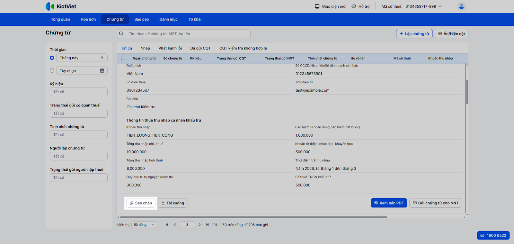Screen dimensions: 514x244
Task: Expand the Tháng này time period selector
Action: (x=82, y=58)
